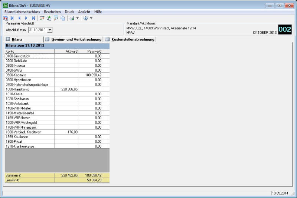Expand the Abschluß zum date dropdown
Viewport: 297px width, 198px height.
click(50, 30)
